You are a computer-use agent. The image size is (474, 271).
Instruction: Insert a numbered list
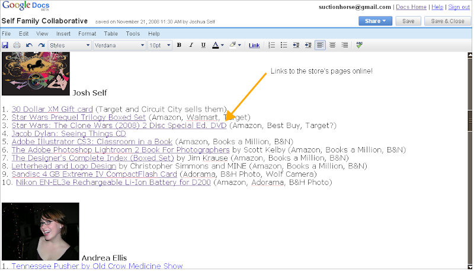point(272,45)
